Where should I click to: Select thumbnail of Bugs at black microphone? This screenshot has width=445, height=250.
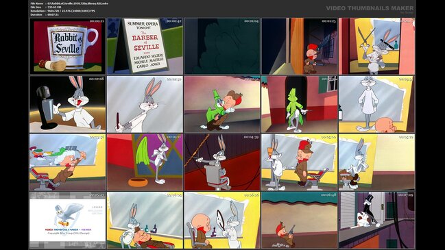[68, 104]
